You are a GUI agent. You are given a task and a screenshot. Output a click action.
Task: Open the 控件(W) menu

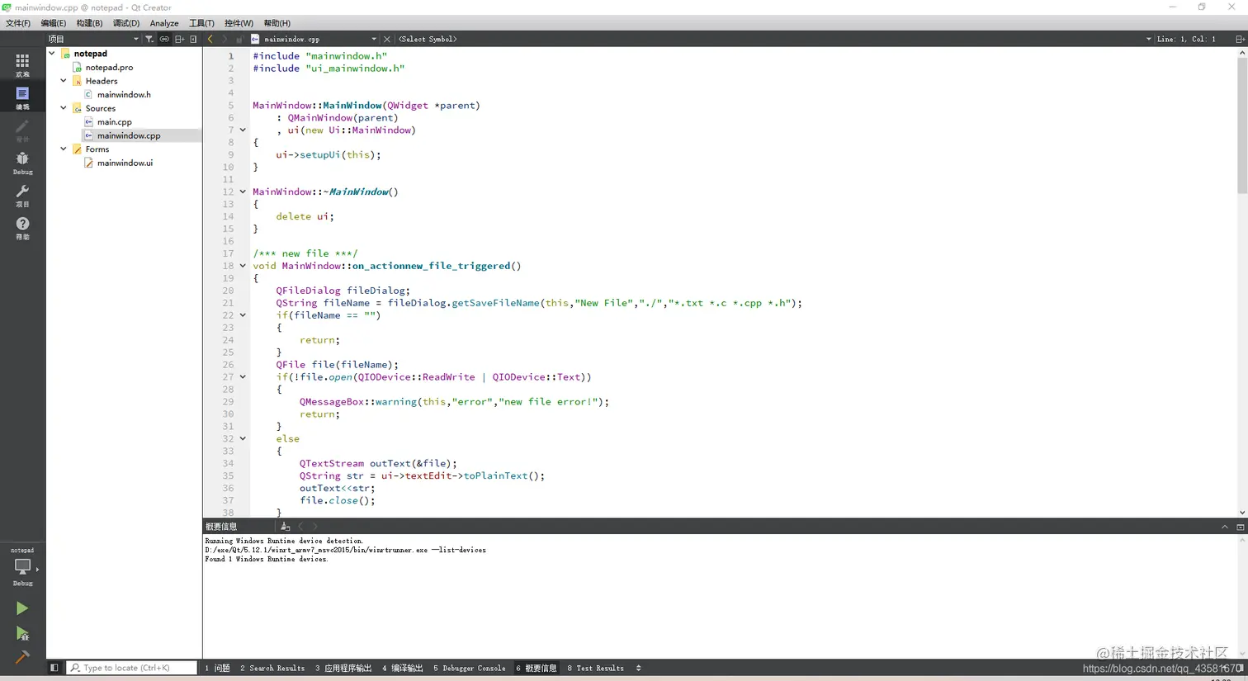pos(239,23)
